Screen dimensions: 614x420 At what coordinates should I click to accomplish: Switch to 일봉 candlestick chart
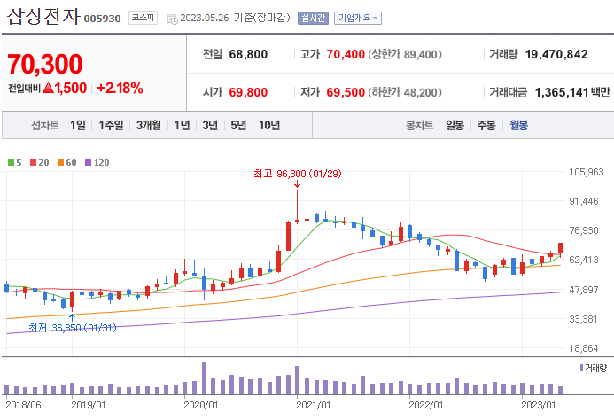(x=455, y=125)
